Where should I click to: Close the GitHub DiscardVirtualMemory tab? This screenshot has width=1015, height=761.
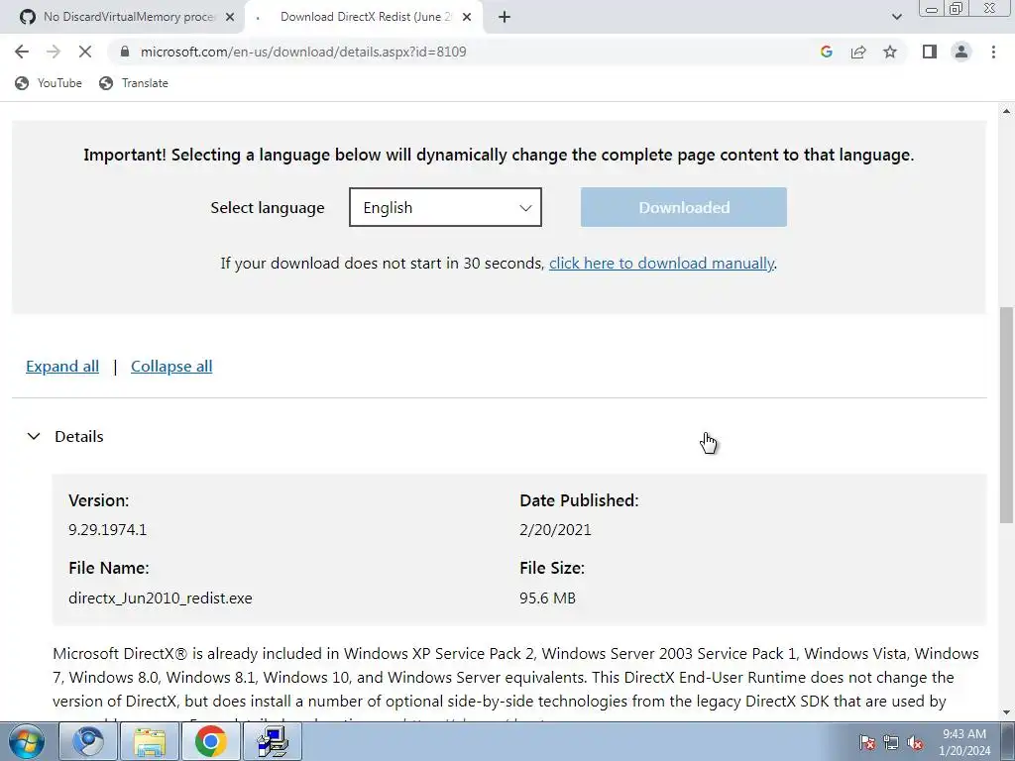click(230, 18)
